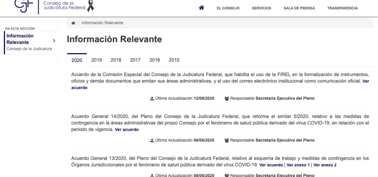Switch to the 2019 tab
This screenshot has height=177, width=378.
(x=96, y=60)
